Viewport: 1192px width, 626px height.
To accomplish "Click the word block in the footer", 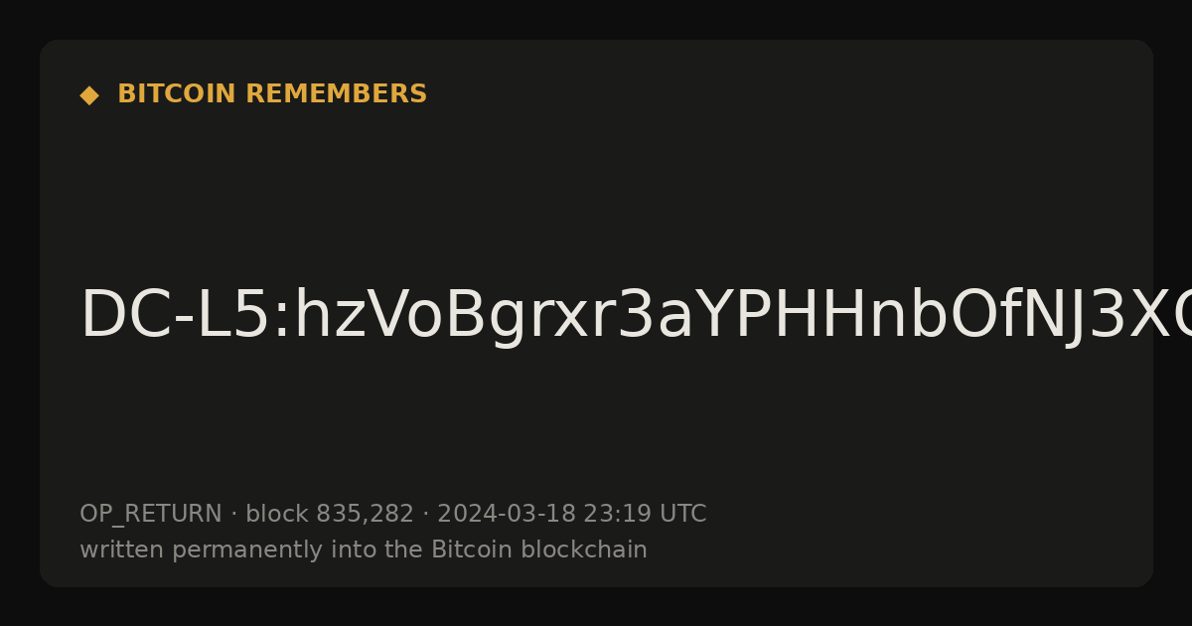I will (x=277, y=515).
